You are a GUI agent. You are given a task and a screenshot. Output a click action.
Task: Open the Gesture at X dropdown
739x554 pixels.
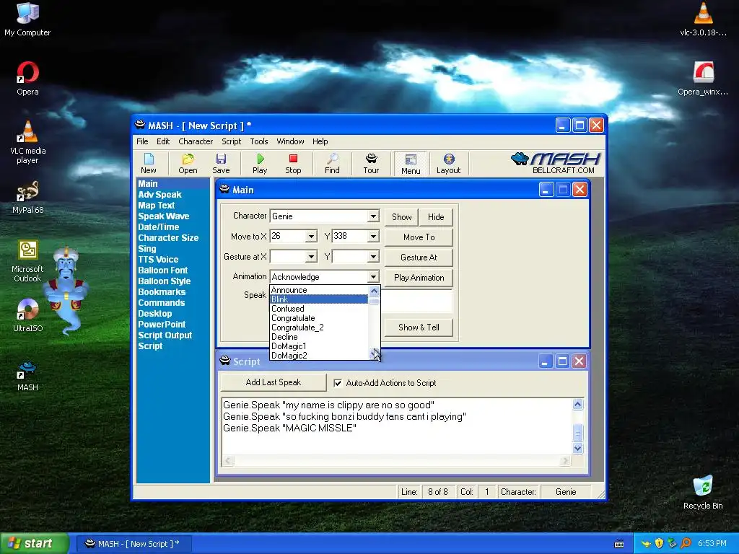coord(311,257)
